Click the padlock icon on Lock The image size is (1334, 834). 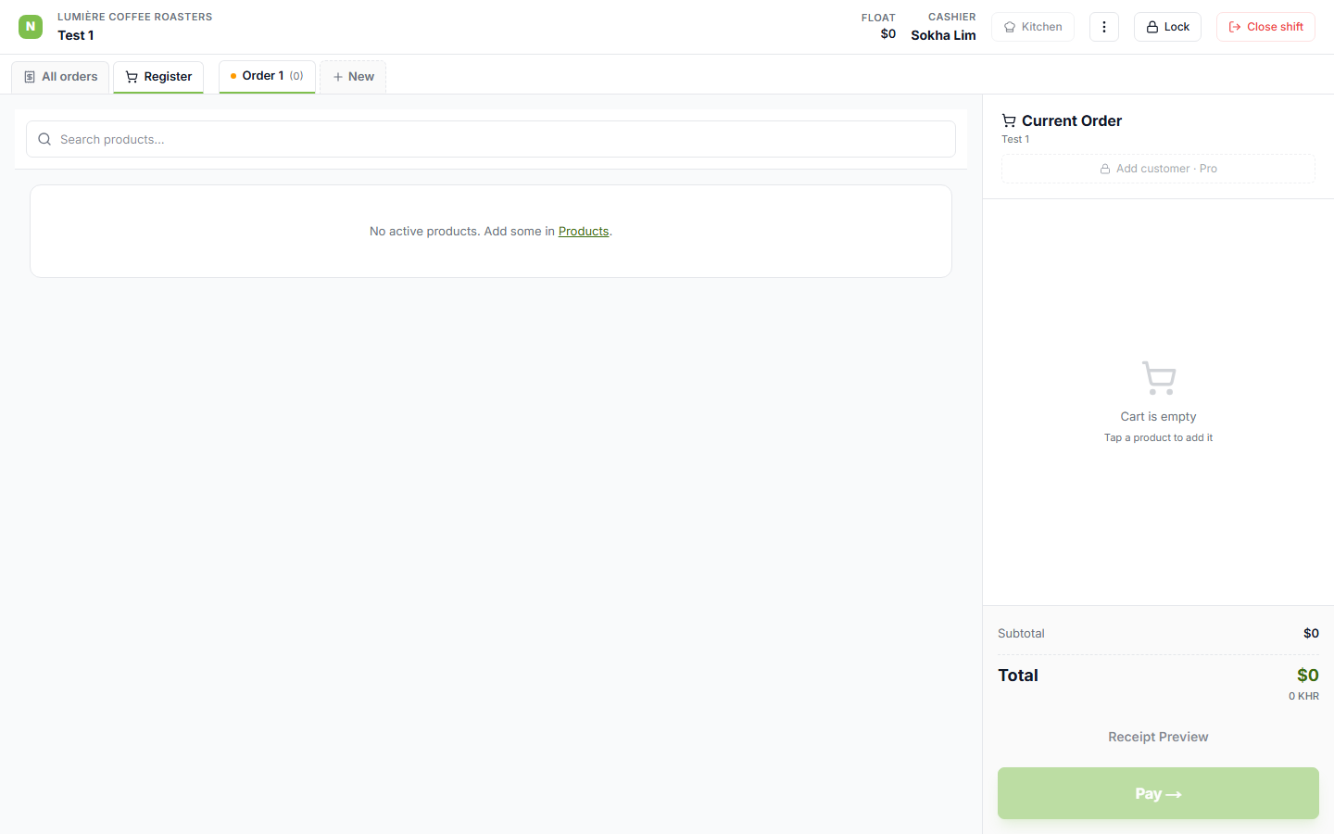[1152, 27]
